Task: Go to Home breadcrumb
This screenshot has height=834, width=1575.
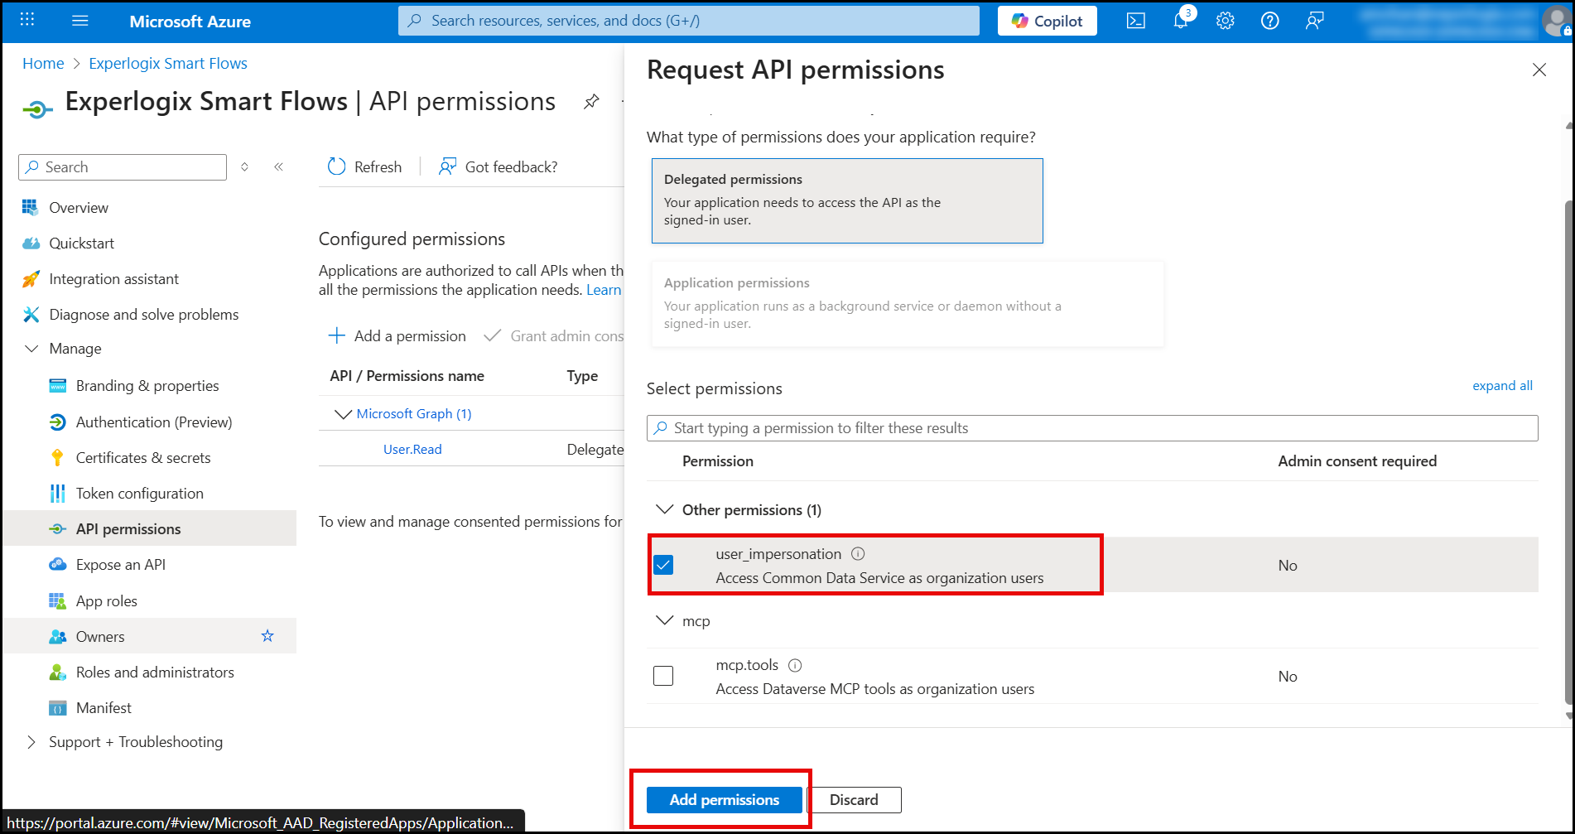Action: coord(43,64)
